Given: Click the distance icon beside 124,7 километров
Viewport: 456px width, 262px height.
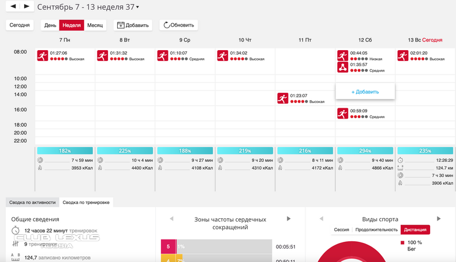Looking at the screenshot, I should pos(16,257).
